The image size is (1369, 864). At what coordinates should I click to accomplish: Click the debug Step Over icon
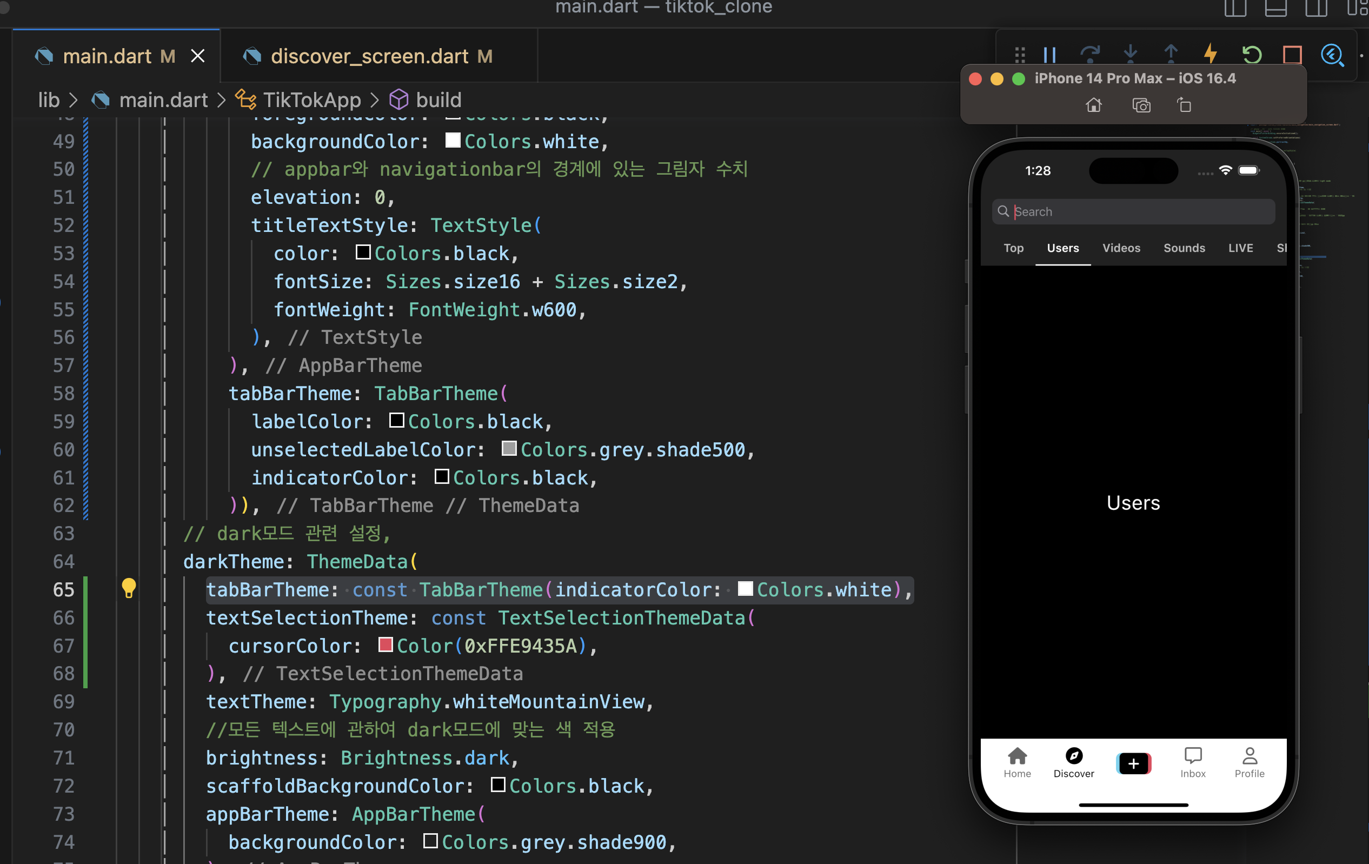click(1090, 55)
